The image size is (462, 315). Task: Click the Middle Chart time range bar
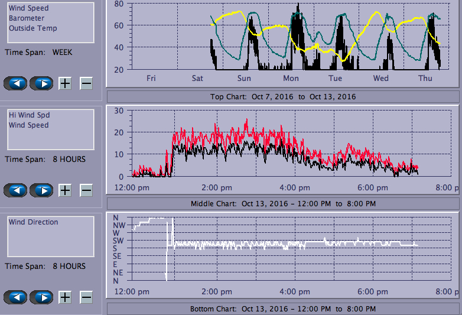coord(282,203)
